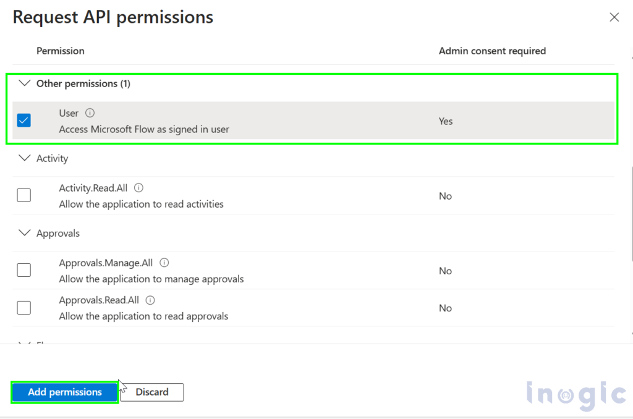This screenshot has height=419, width=633.
Task: Enable the Activity.Read.All checkbox
Action: (x=24, y=195)
